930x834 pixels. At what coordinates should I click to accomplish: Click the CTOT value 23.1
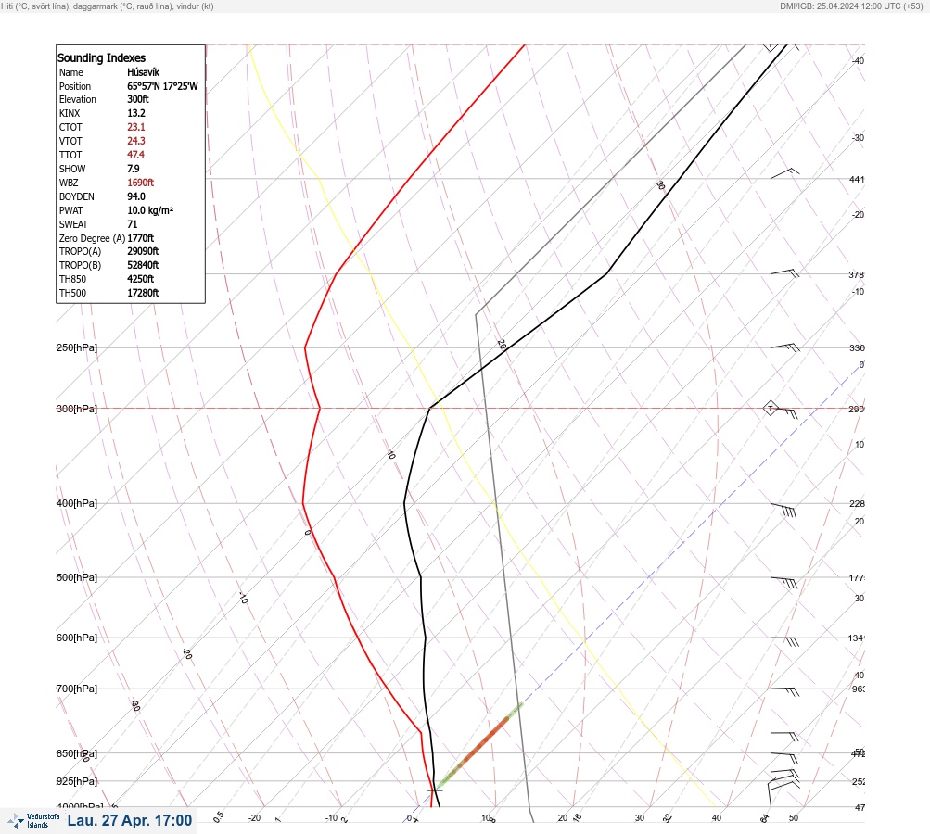coord(135,127)
